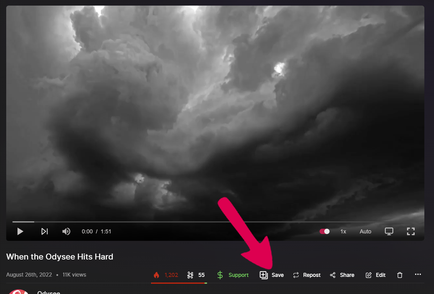Delete the video with trash icon

[400, 275]
